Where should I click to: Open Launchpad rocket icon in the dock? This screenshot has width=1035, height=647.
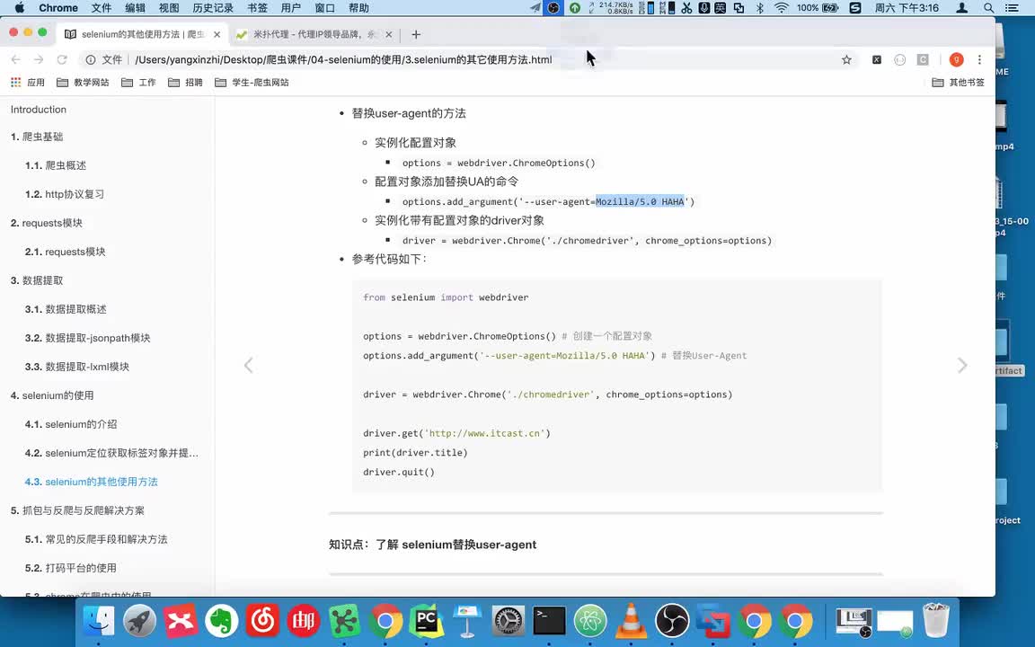click(x=139, y=621)
